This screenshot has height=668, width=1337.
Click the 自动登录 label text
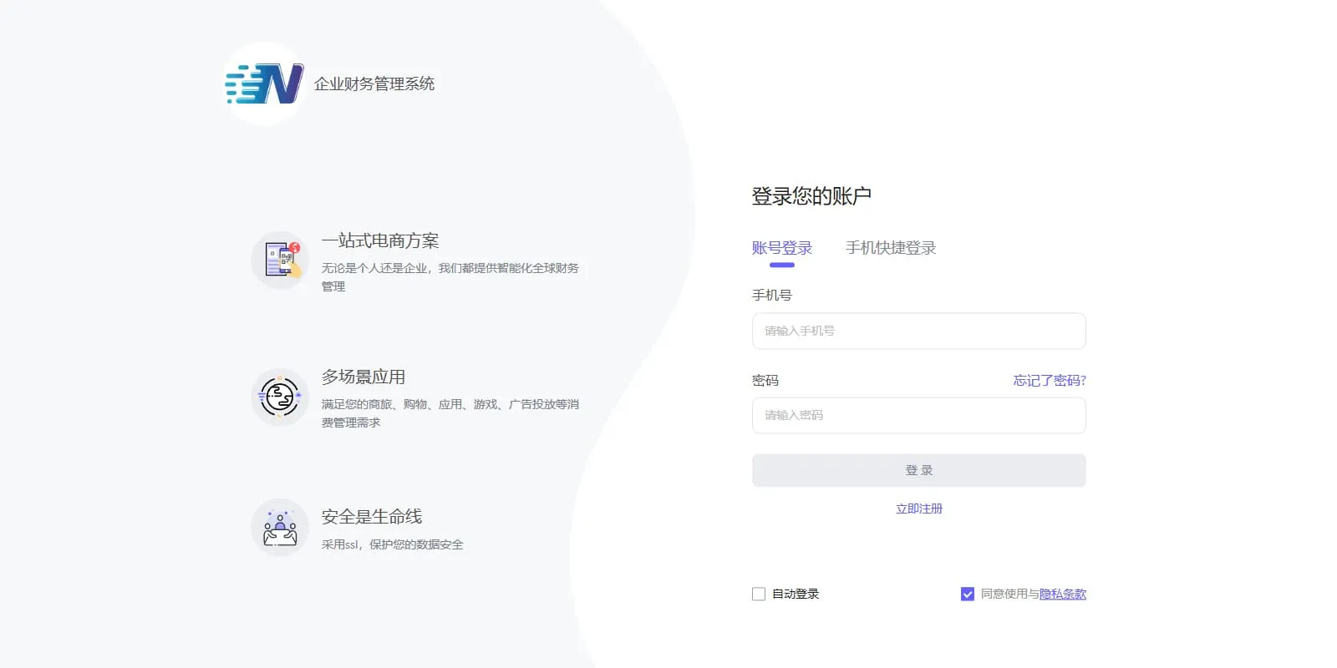click(796, 594)
